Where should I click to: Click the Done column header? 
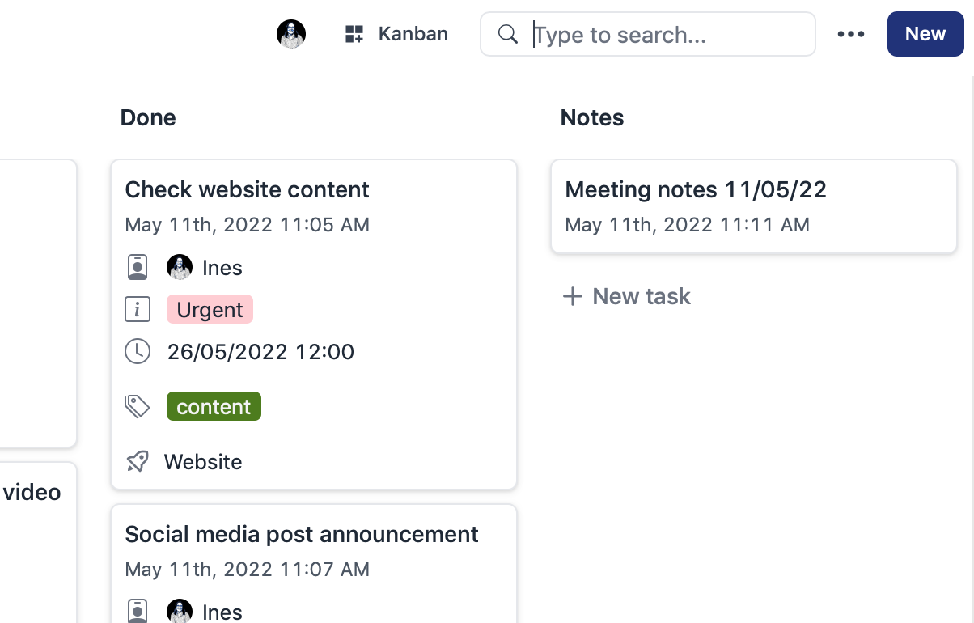pos(148,118)
